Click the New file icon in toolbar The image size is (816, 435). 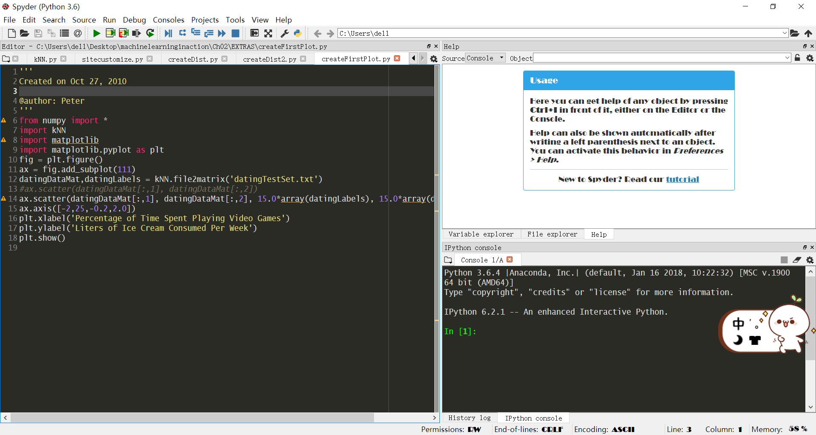[11, 33]
